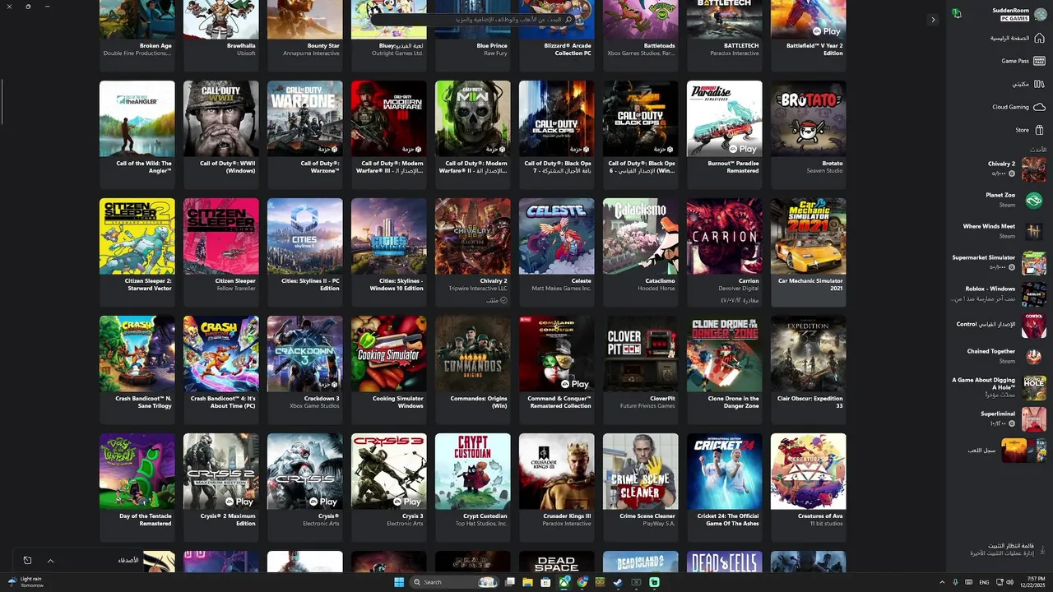
Task: Expand the friends (الأصدقاء) panel chevron
Action: pyautogui.click(x=50, y=561)
